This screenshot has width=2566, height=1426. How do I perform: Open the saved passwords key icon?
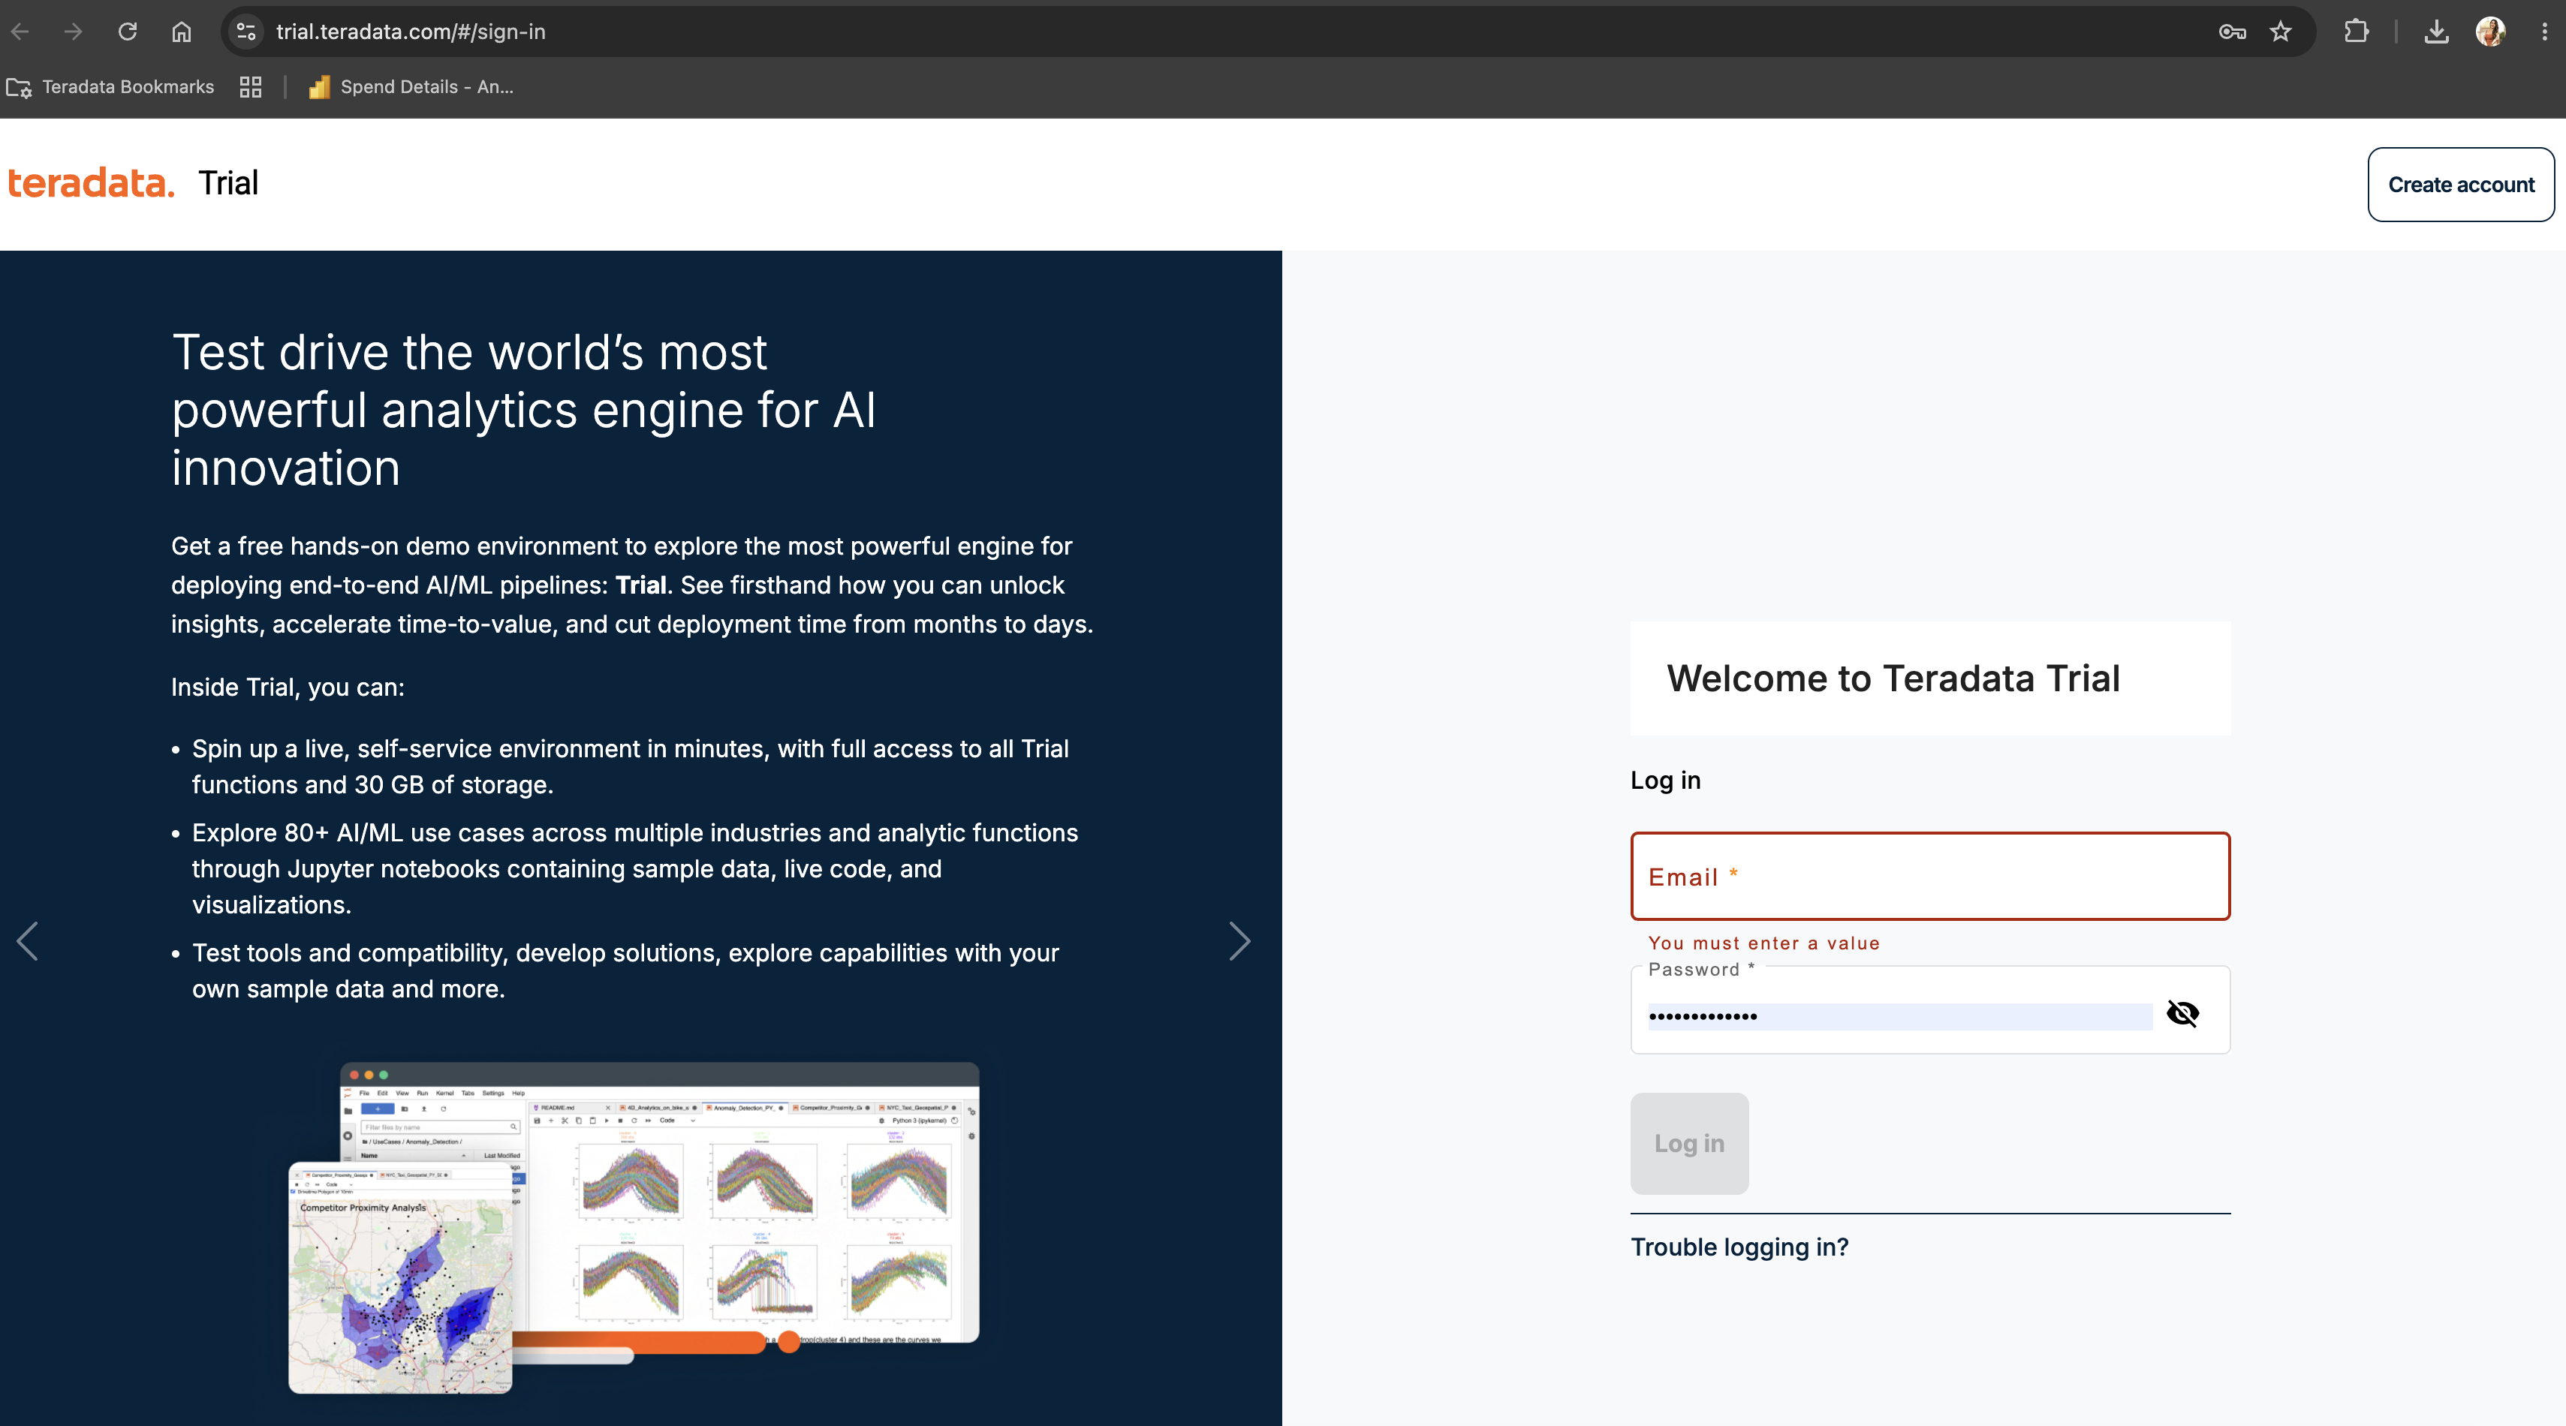click(2233, 32)
